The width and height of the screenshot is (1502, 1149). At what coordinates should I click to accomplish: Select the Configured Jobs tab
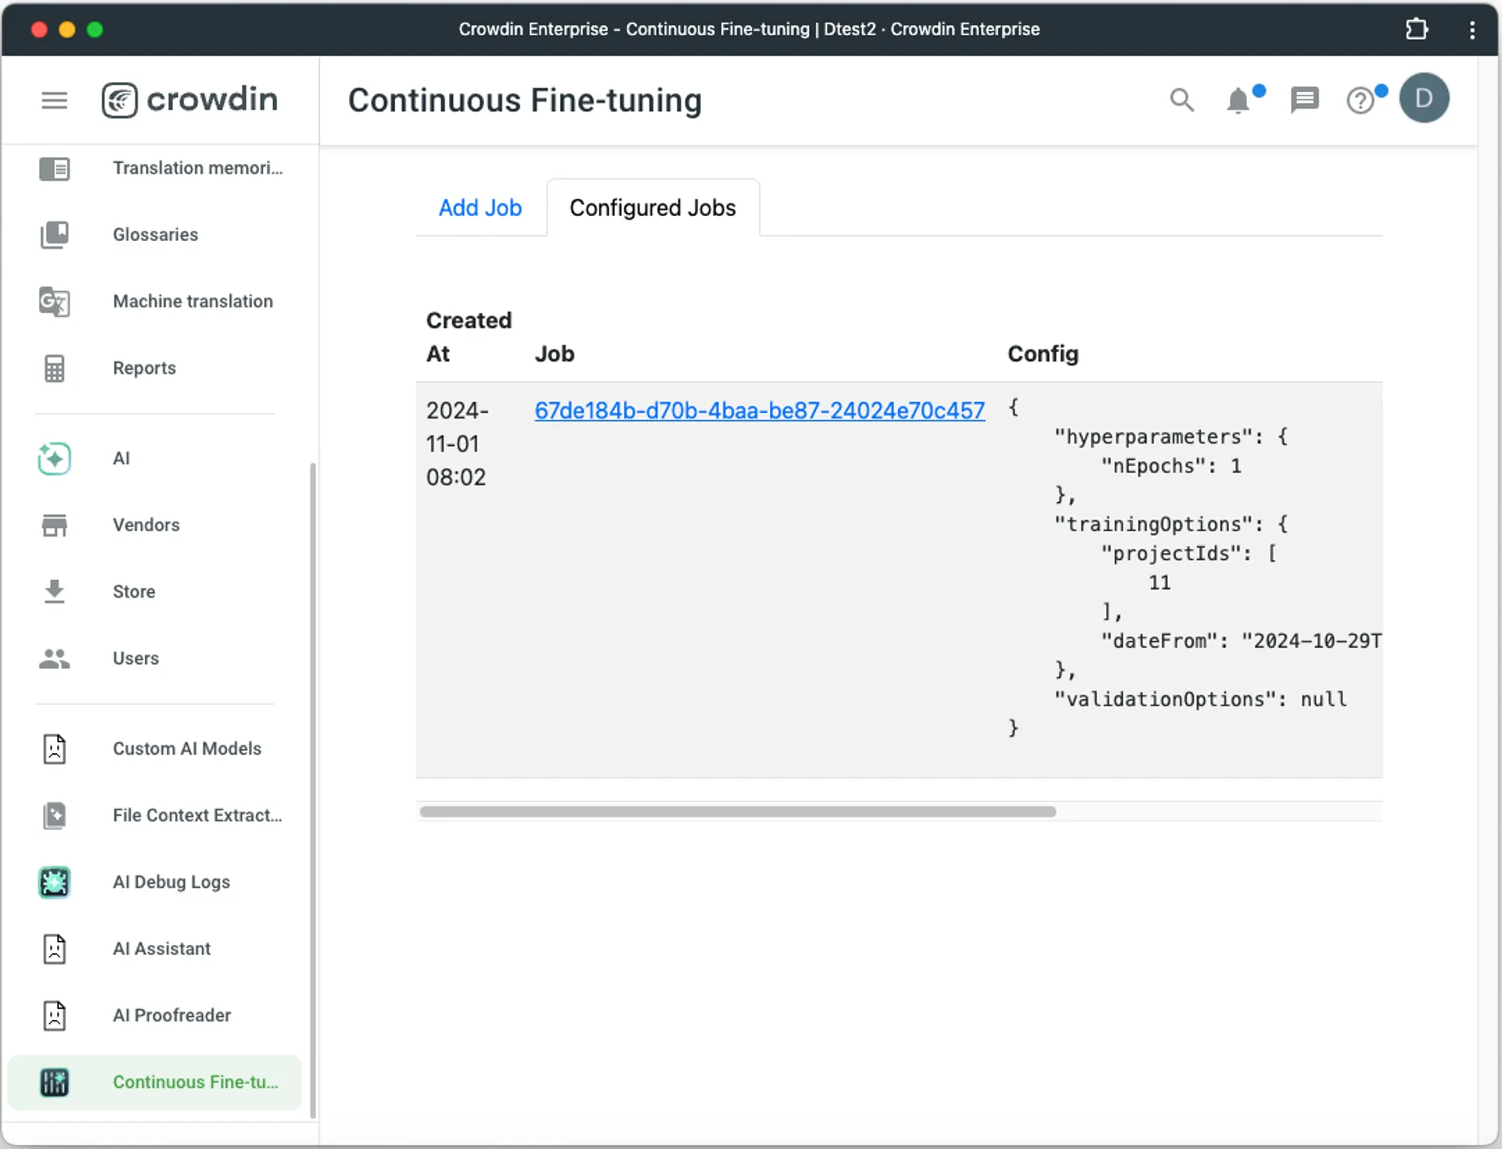click(652, 207)
